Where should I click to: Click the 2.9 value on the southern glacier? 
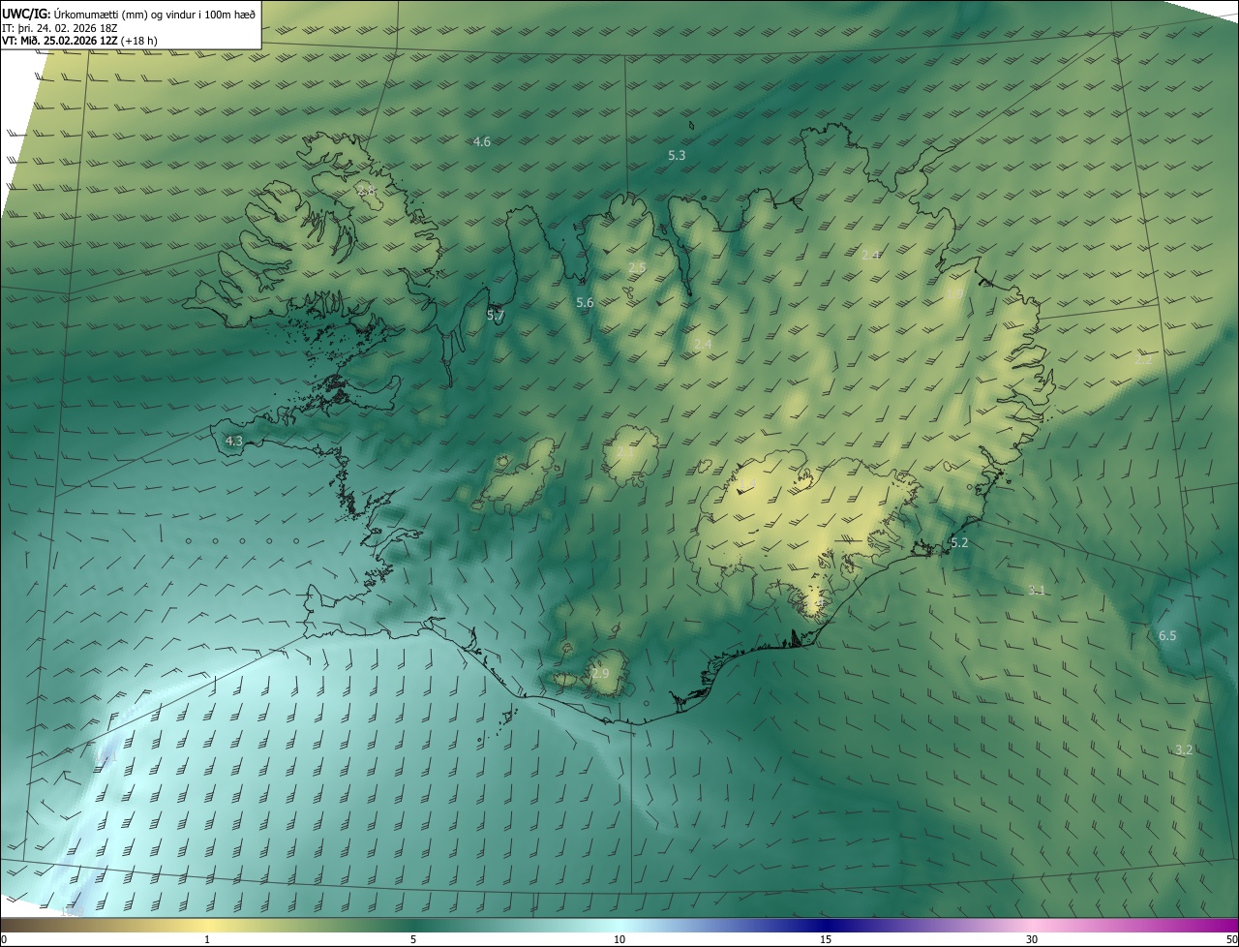tap(600, 674)
